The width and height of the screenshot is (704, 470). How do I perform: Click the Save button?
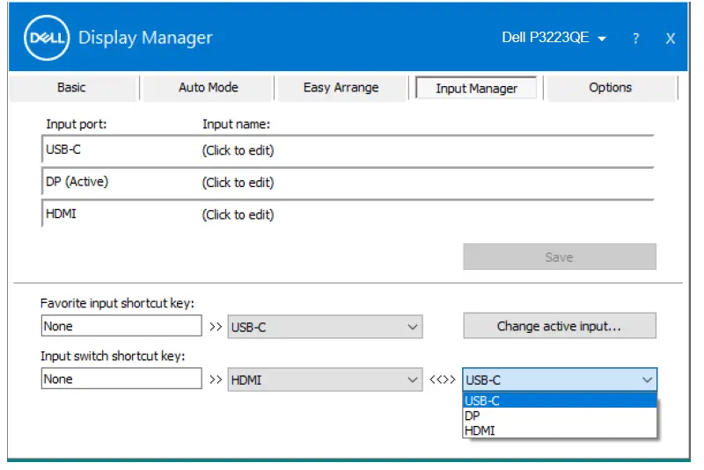click(x=560, y=257)
